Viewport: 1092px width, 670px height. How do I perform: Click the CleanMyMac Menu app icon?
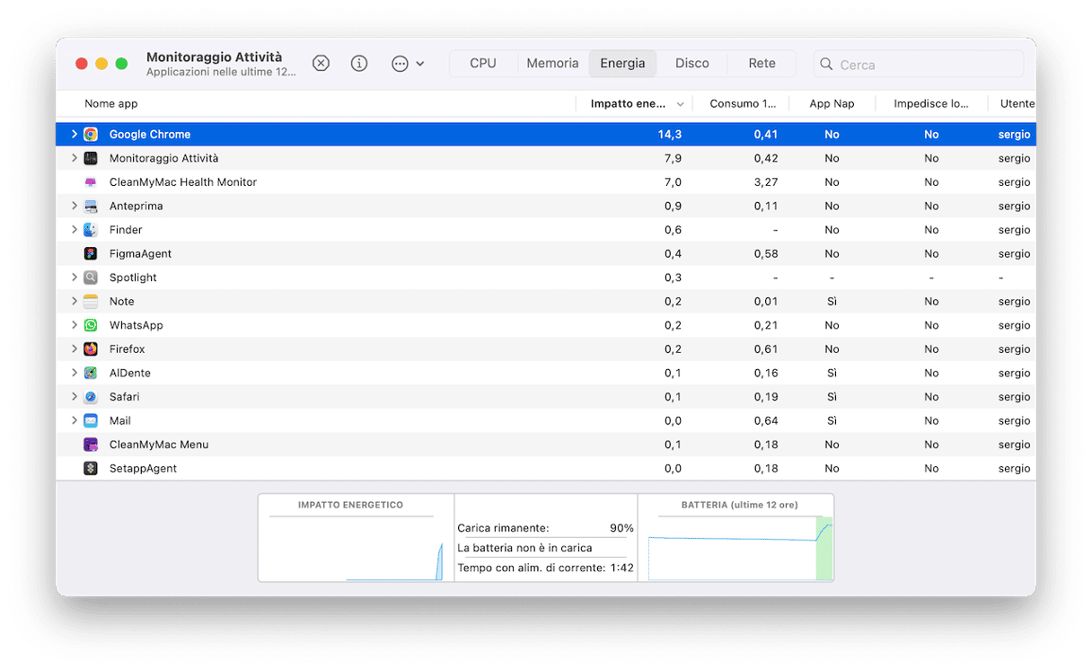(x=91, y=445)
